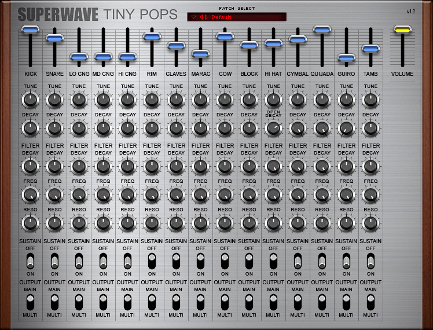Image resolution: width=433 pixels, height=330 pixels.
Task: Click the GUIRO Decay knob
Action: click(x=346, y=128)
